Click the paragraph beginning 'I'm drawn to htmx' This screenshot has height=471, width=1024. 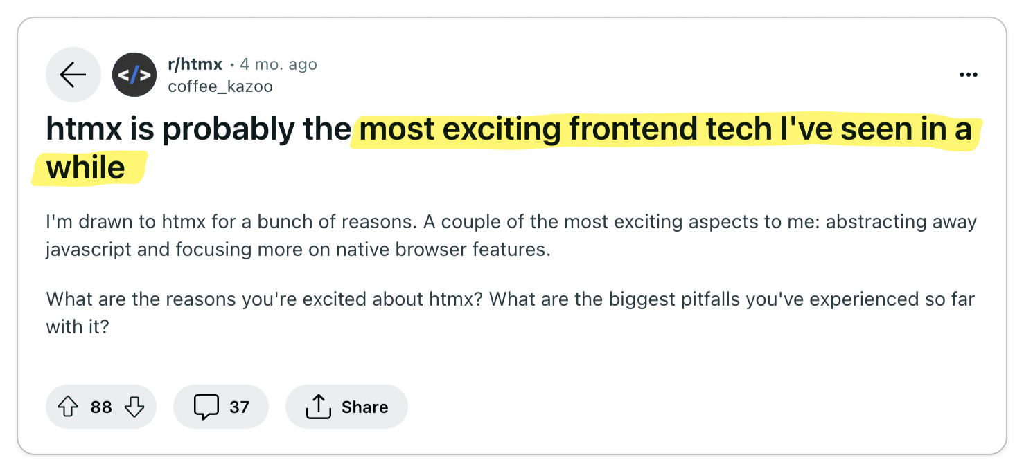pyautogui.click(x=511, y=236)
